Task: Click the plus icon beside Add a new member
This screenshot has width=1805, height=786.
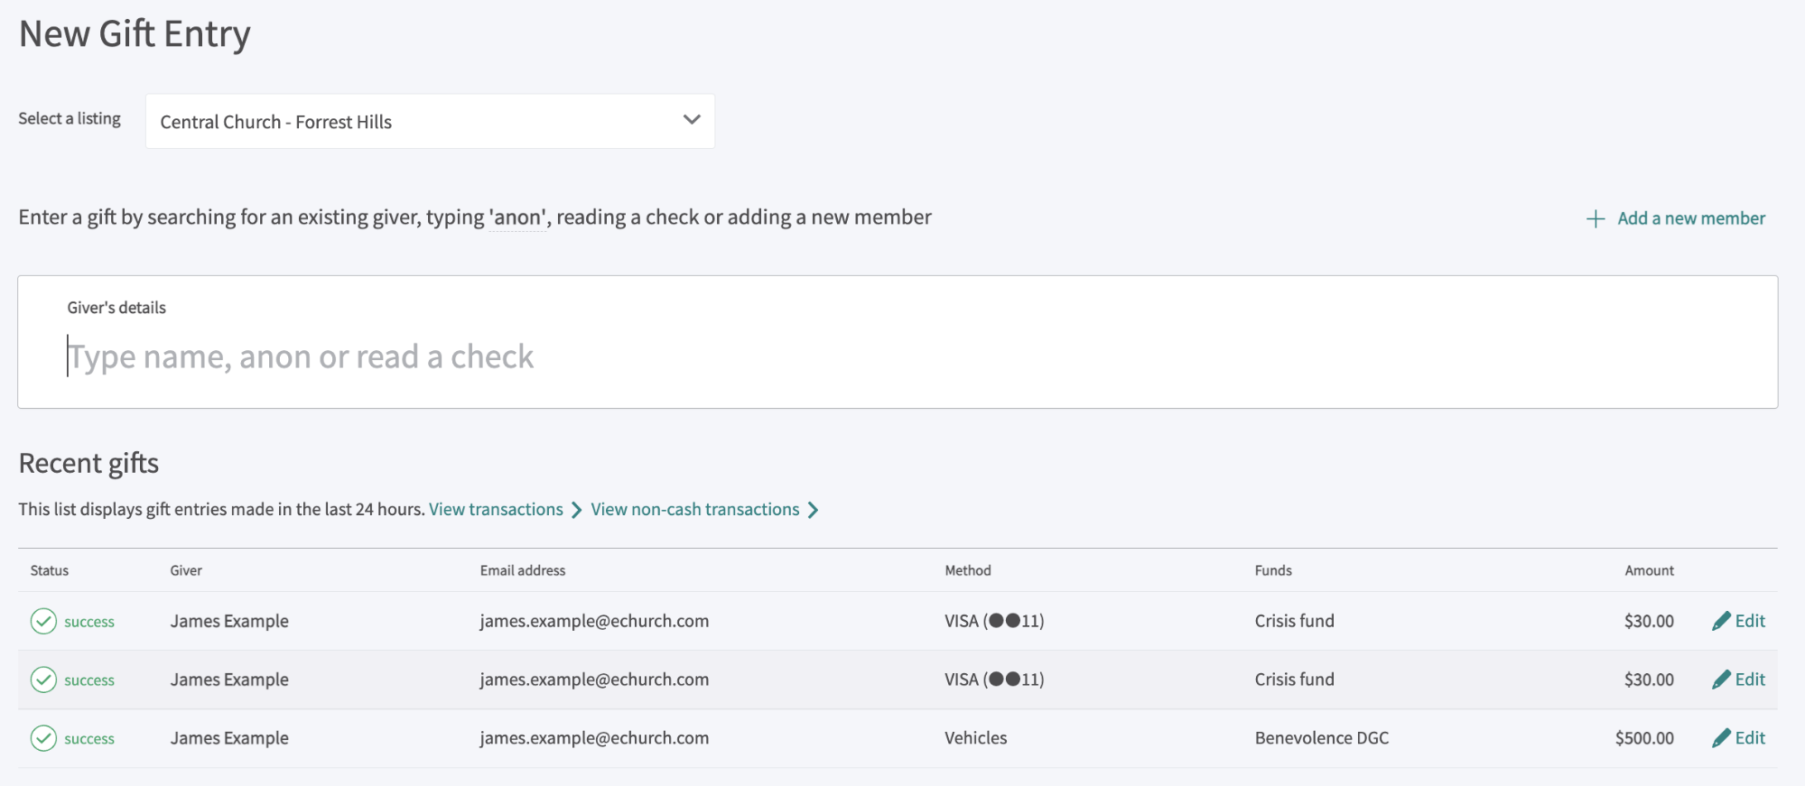Action: pos(1596,219)
